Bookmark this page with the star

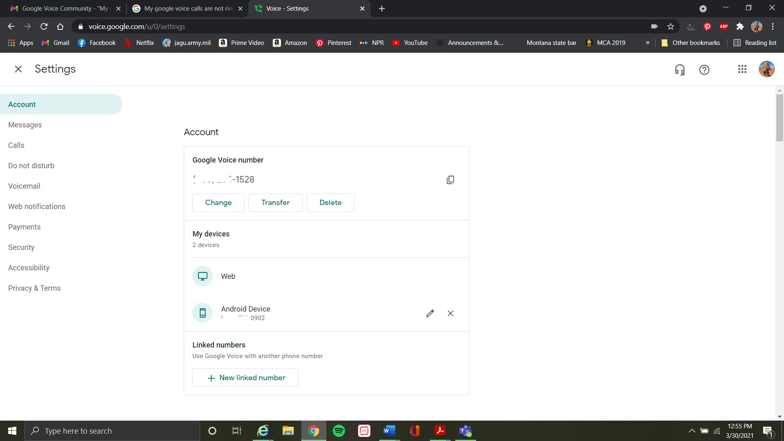click(x=670, y=27)
